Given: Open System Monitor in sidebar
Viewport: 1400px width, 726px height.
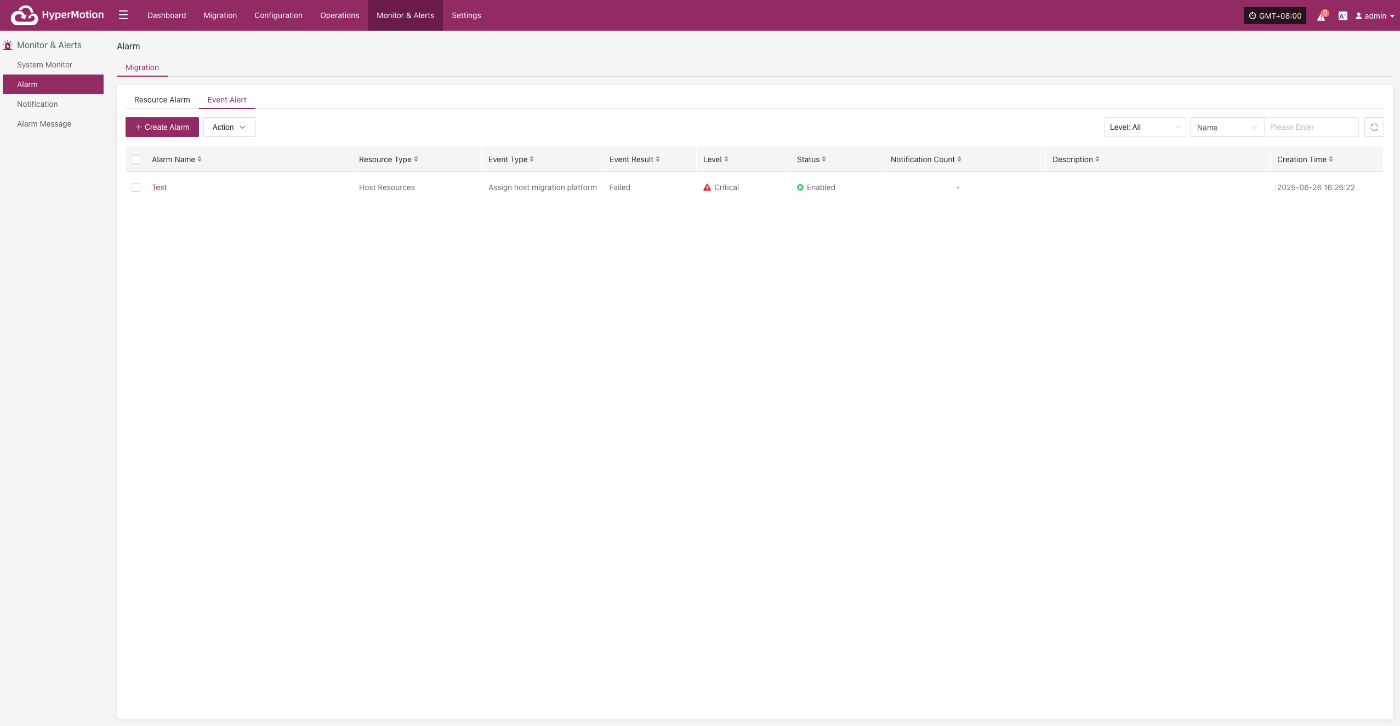Looking at the screenshot, I should pos(53,65).
